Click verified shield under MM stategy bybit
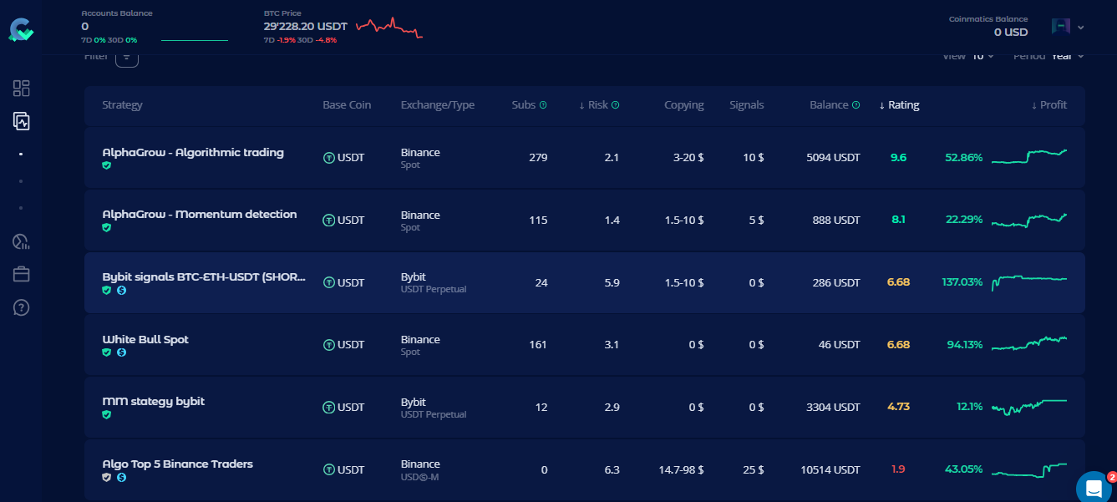 point(106,415)
